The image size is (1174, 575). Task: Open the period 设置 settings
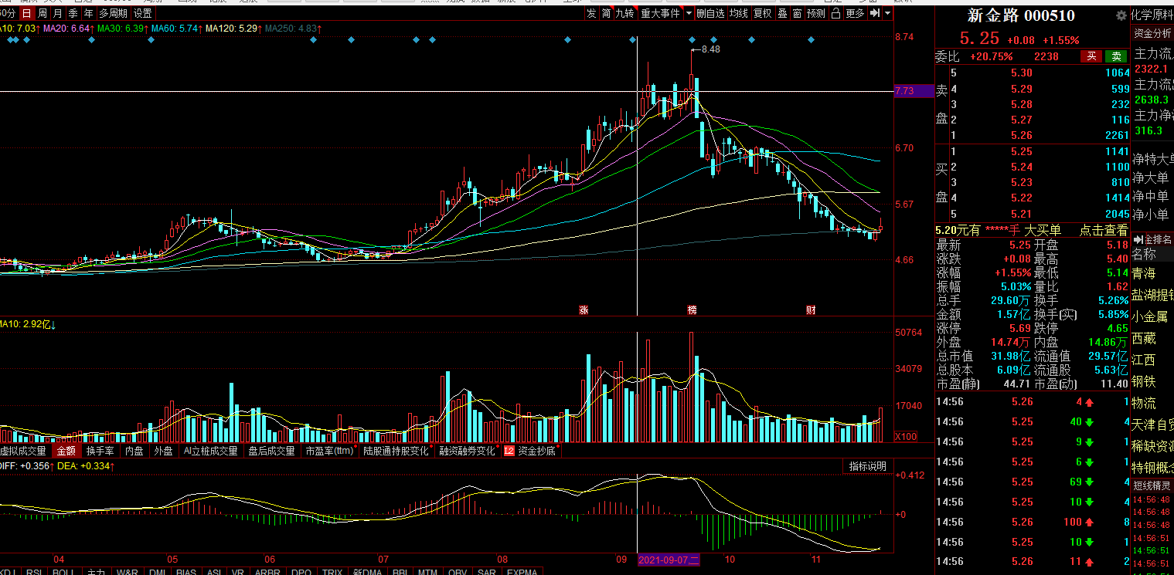[142, 13]
